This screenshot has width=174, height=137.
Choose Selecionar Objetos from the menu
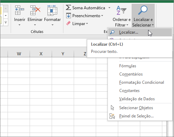click(140, 108)
